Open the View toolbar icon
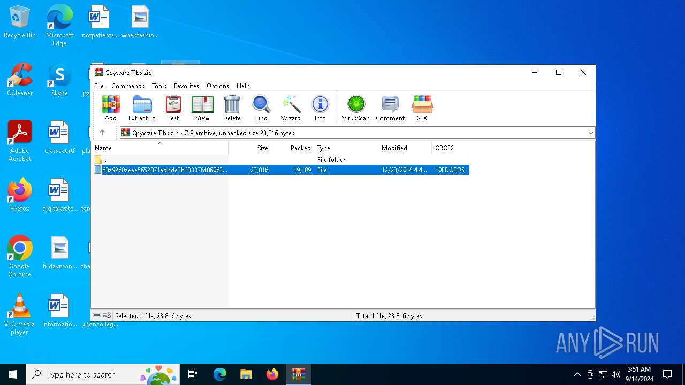This screenshot has width=685, height=385. click(x=202, y=109)
